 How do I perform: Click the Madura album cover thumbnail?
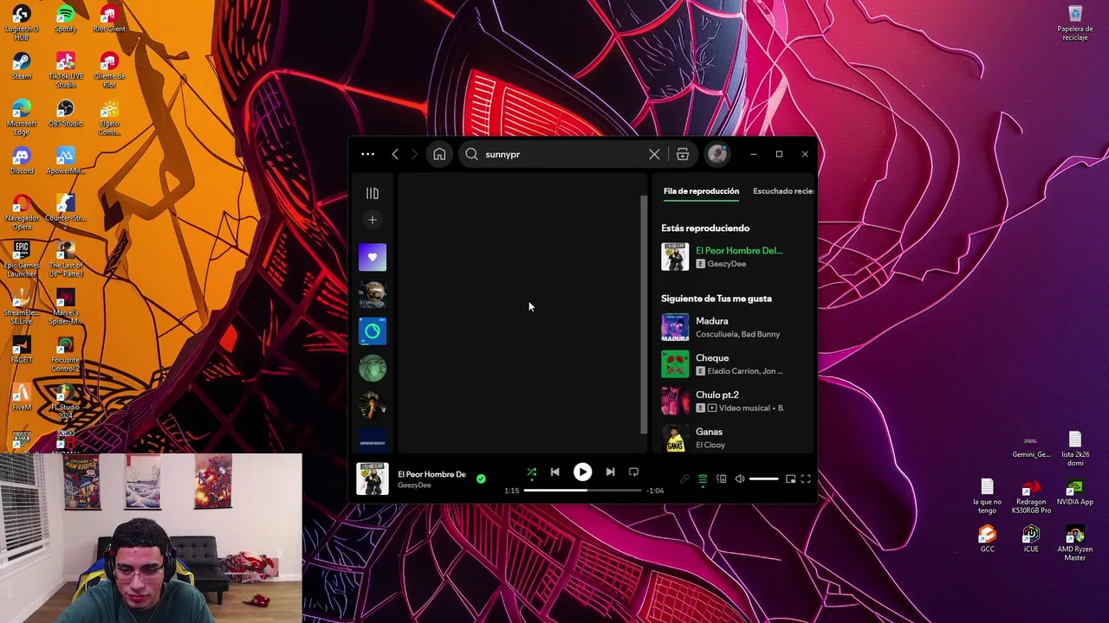[675, 327]
